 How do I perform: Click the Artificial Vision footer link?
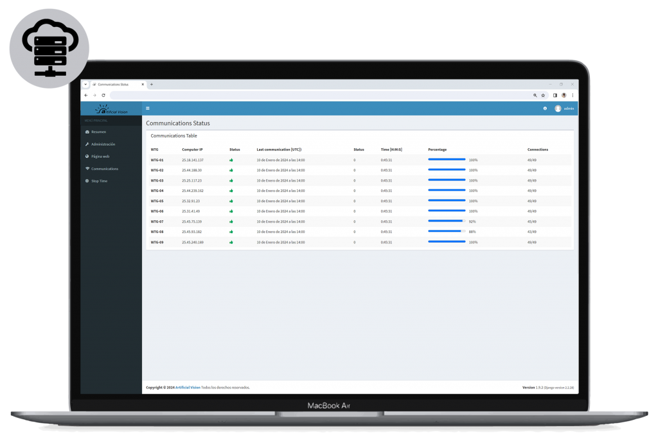[x=188, y=388]
